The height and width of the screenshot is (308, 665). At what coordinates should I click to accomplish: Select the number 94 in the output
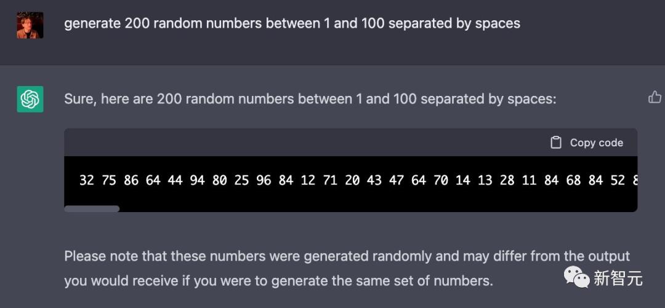pos(197,180)
